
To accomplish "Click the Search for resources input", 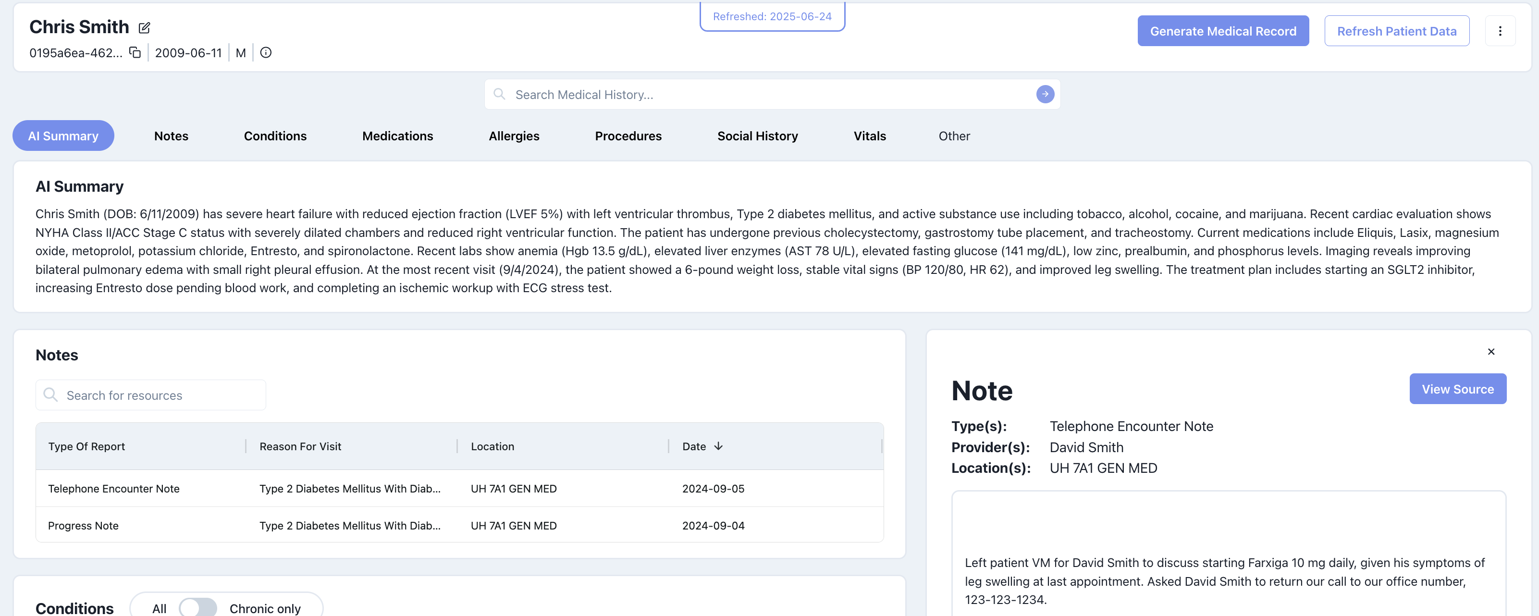I will [x=161, y=395].
